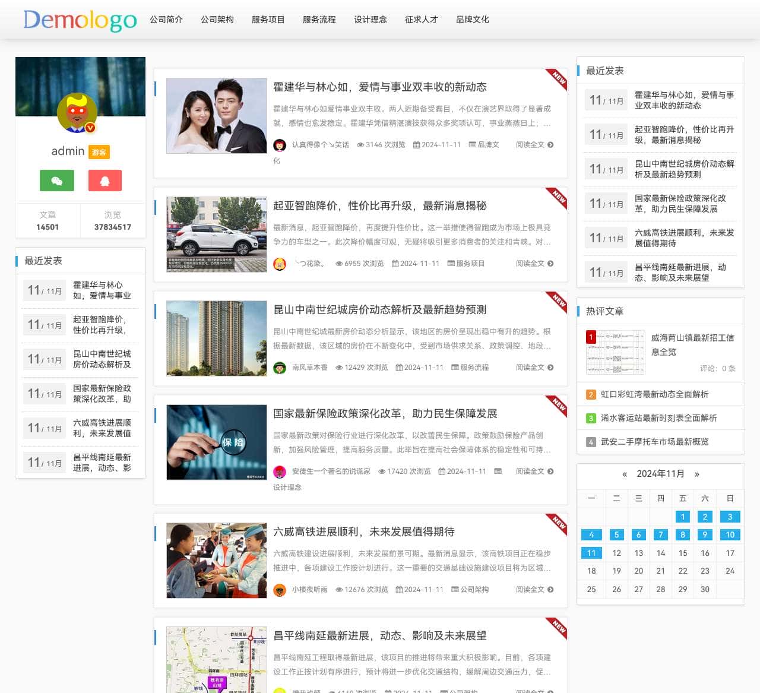This screenshot has height=693, width=760.
Task: Click rank badge 4 beside 武安二手摩托车
Action: [x=591, y=442]
